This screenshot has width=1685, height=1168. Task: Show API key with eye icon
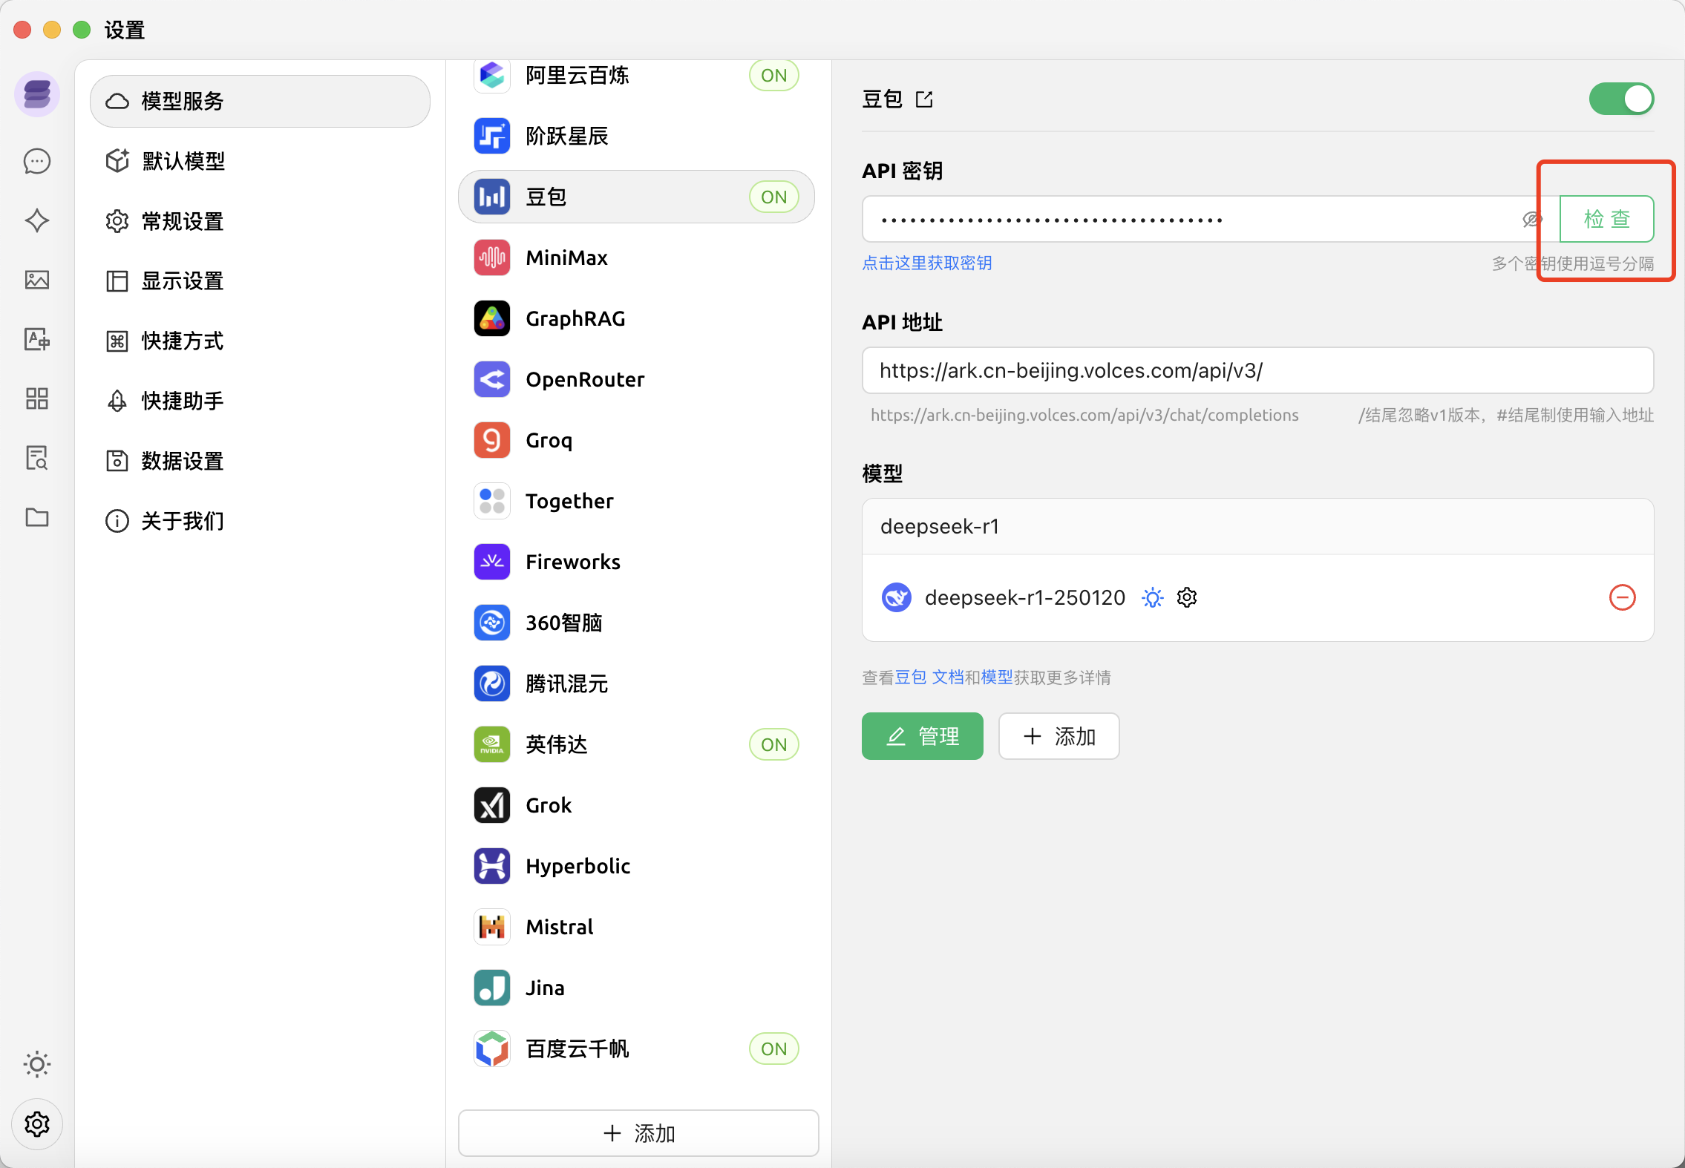[1531, 220]
